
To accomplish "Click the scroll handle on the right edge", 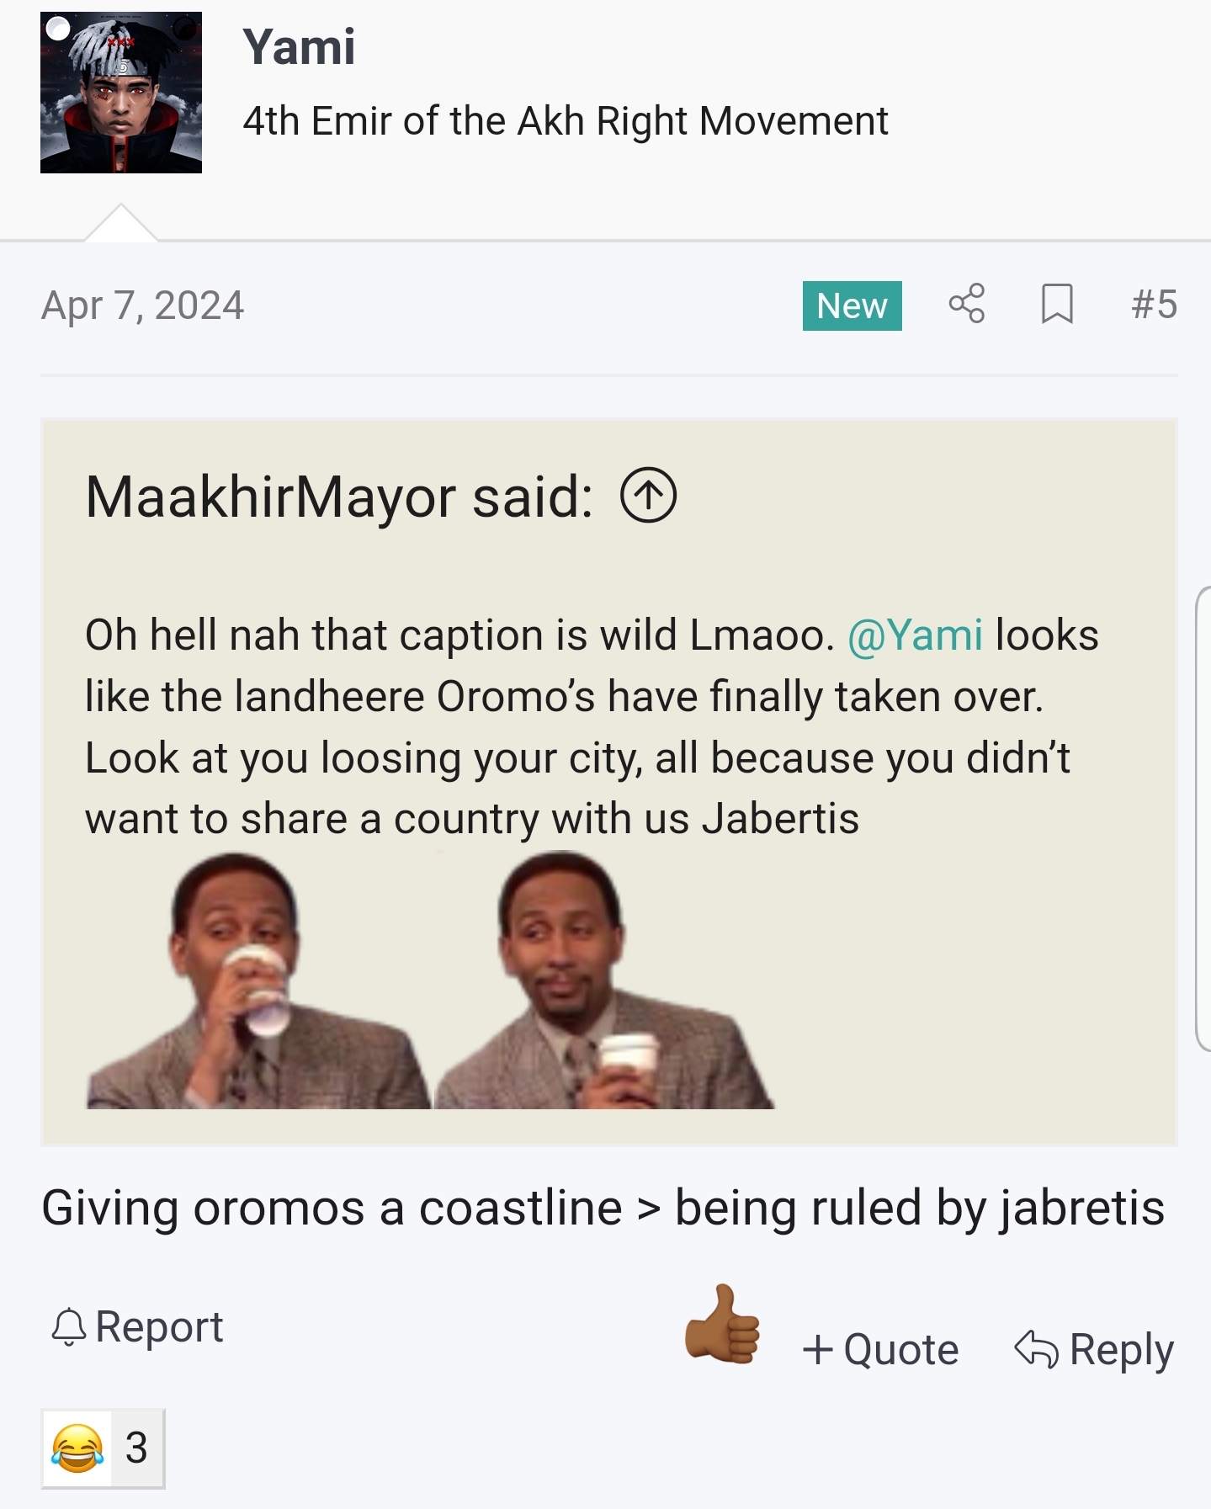I will (x=1203, y=818).
